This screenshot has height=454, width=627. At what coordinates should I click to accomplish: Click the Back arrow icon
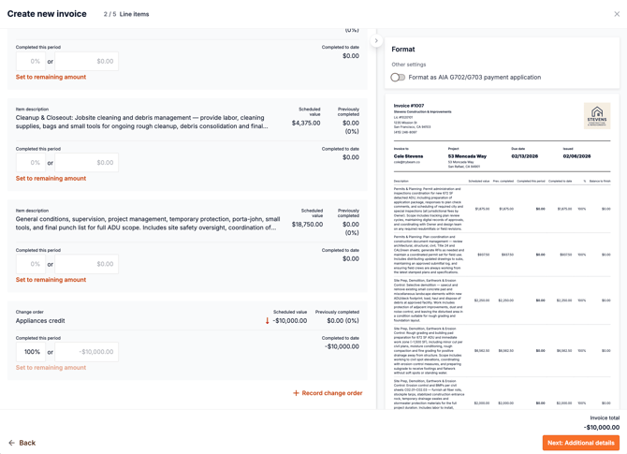coord(11,443)
